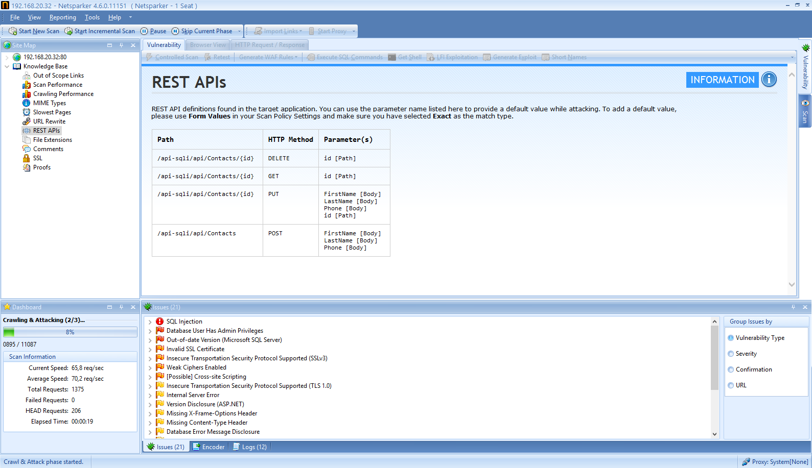Click the blue information circle icon
Screen dimensions: 812x468
[x=769, y=80]
